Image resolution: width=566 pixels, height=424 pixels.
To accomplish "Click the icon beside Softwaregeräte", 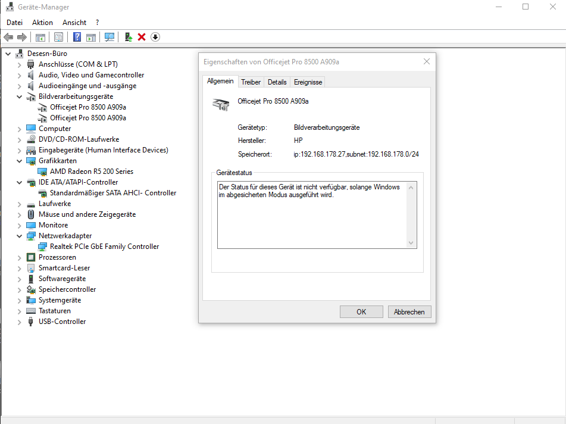I will pyautogui.click(x=31, y=279).
